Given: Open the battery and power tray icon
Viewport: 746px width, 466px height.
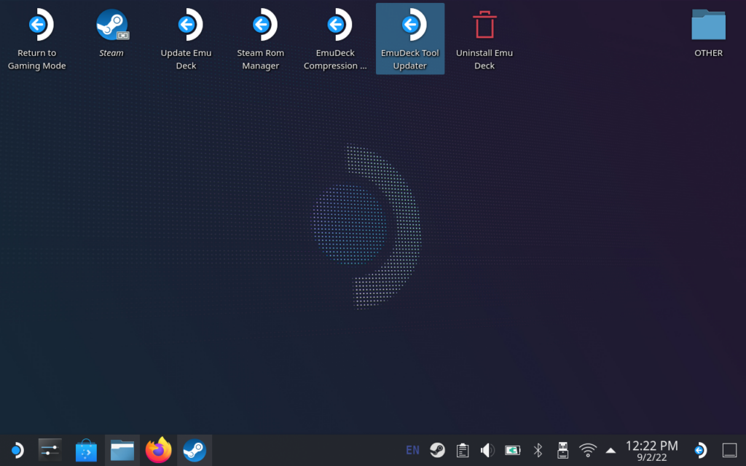Looking at the screenshot, I should [512, 450].
